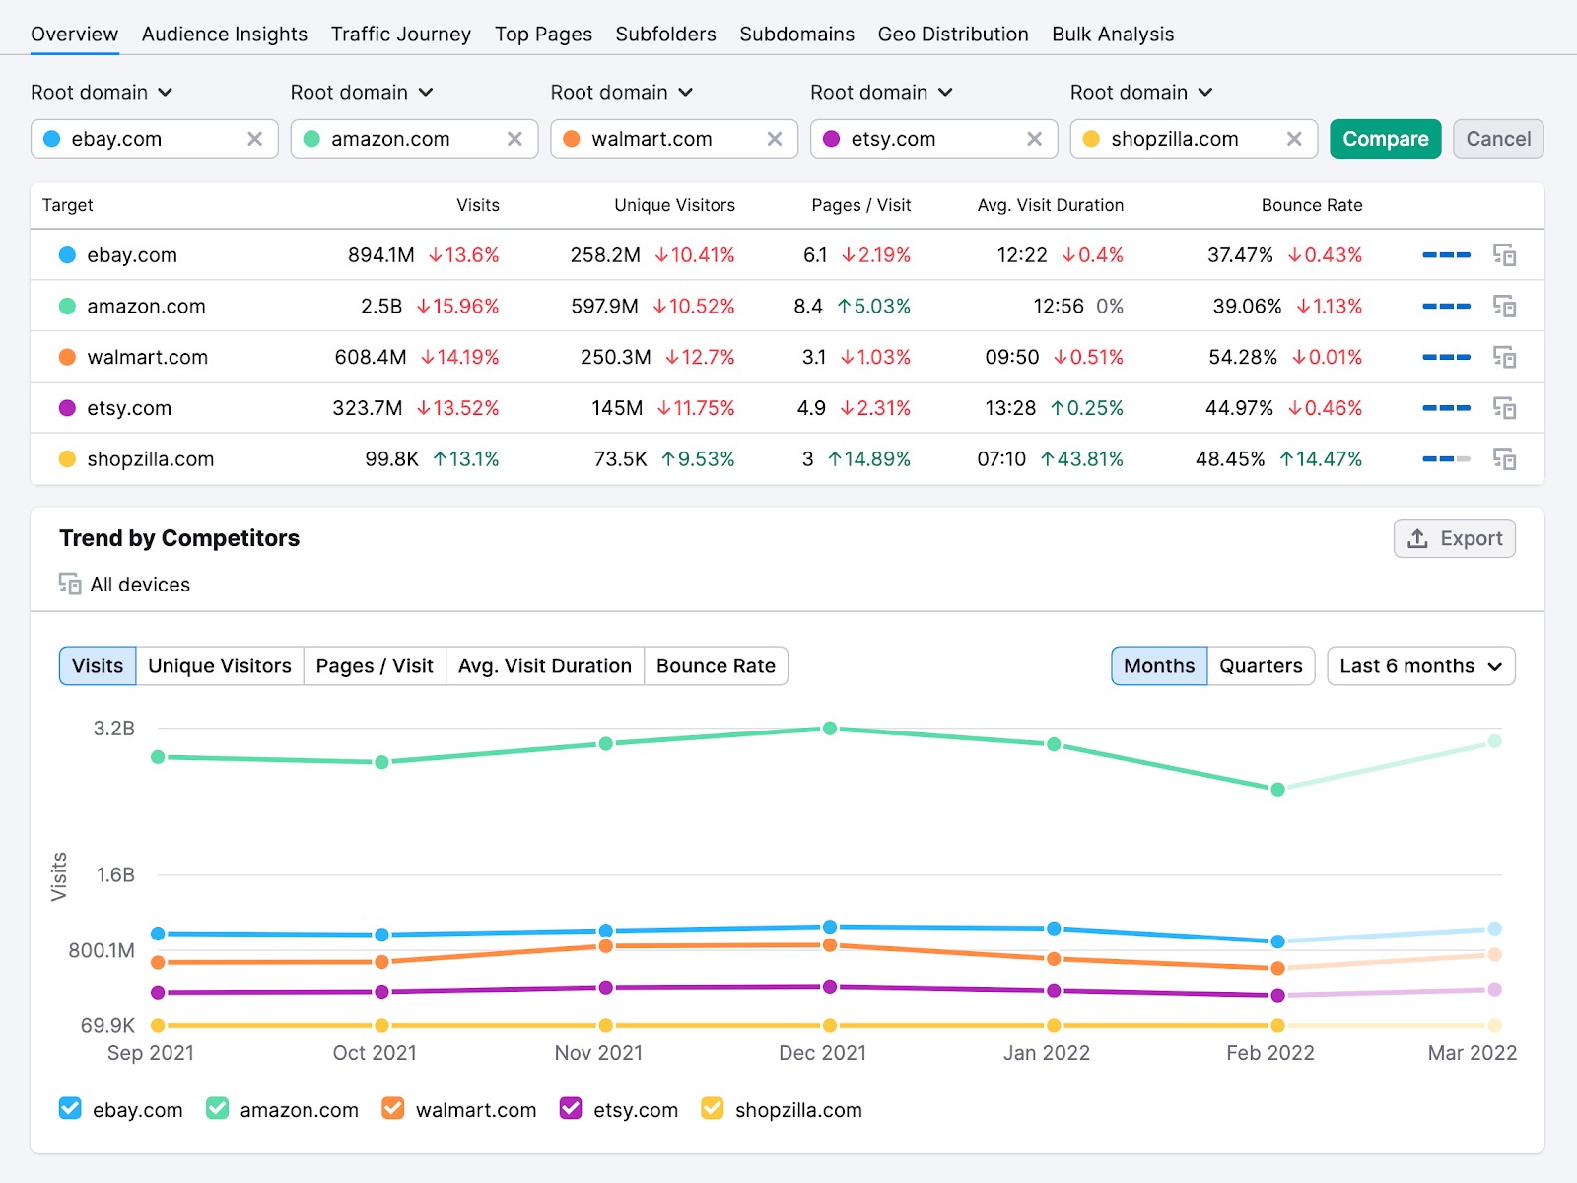The image size is (1577, 1183).
Task: Open the Subfolders tab
Action: point(665,35)
